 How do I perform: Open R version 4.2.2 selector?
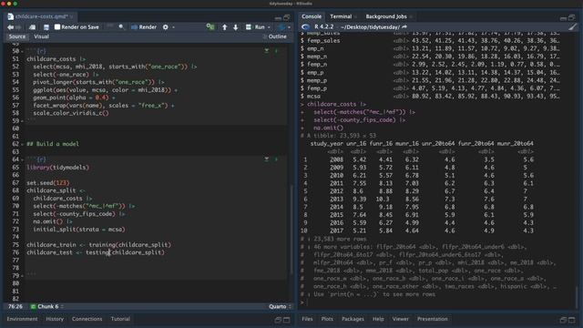[324, 26]
